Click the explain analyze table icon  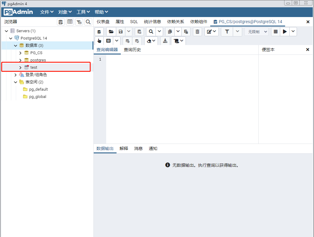109,41
